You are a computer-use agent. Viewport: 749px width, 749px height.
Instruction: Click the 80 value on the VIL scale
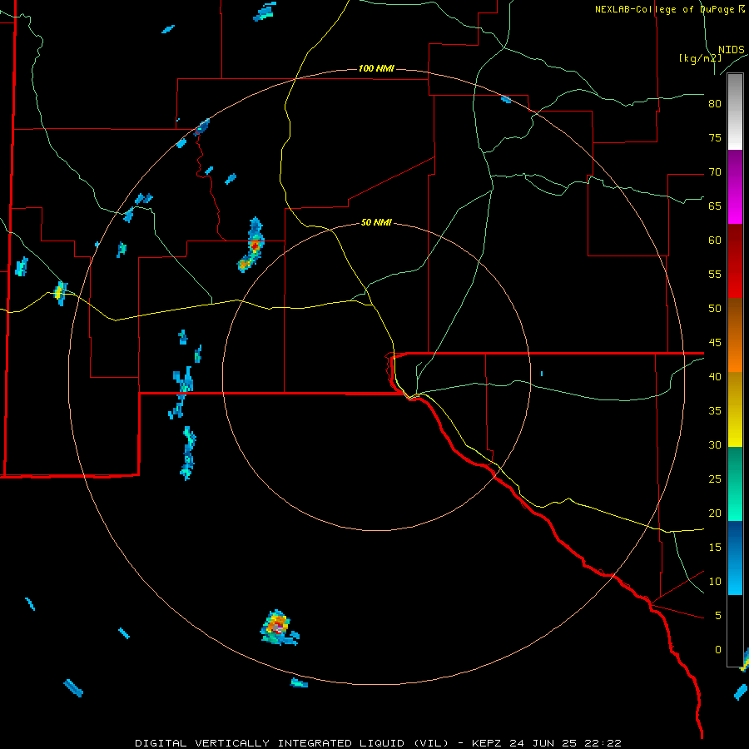(715, 104)
